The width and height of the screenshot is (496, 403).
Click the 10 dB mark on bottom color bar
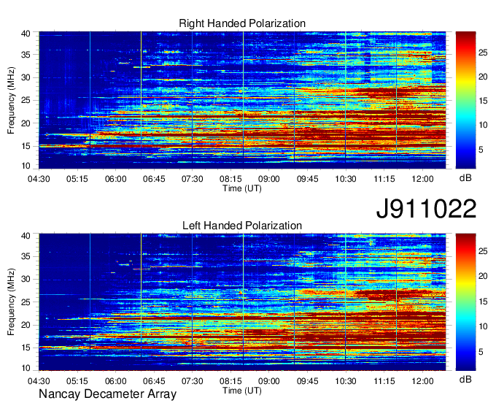pyautogui.click(x=483, y=326)
